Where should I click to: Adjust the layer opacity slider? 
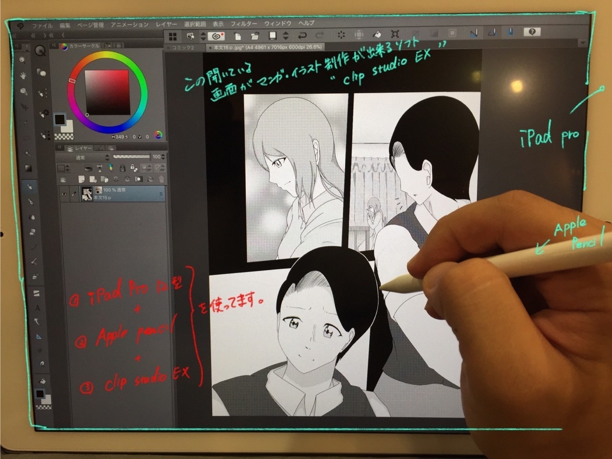(x=131, y=156)
